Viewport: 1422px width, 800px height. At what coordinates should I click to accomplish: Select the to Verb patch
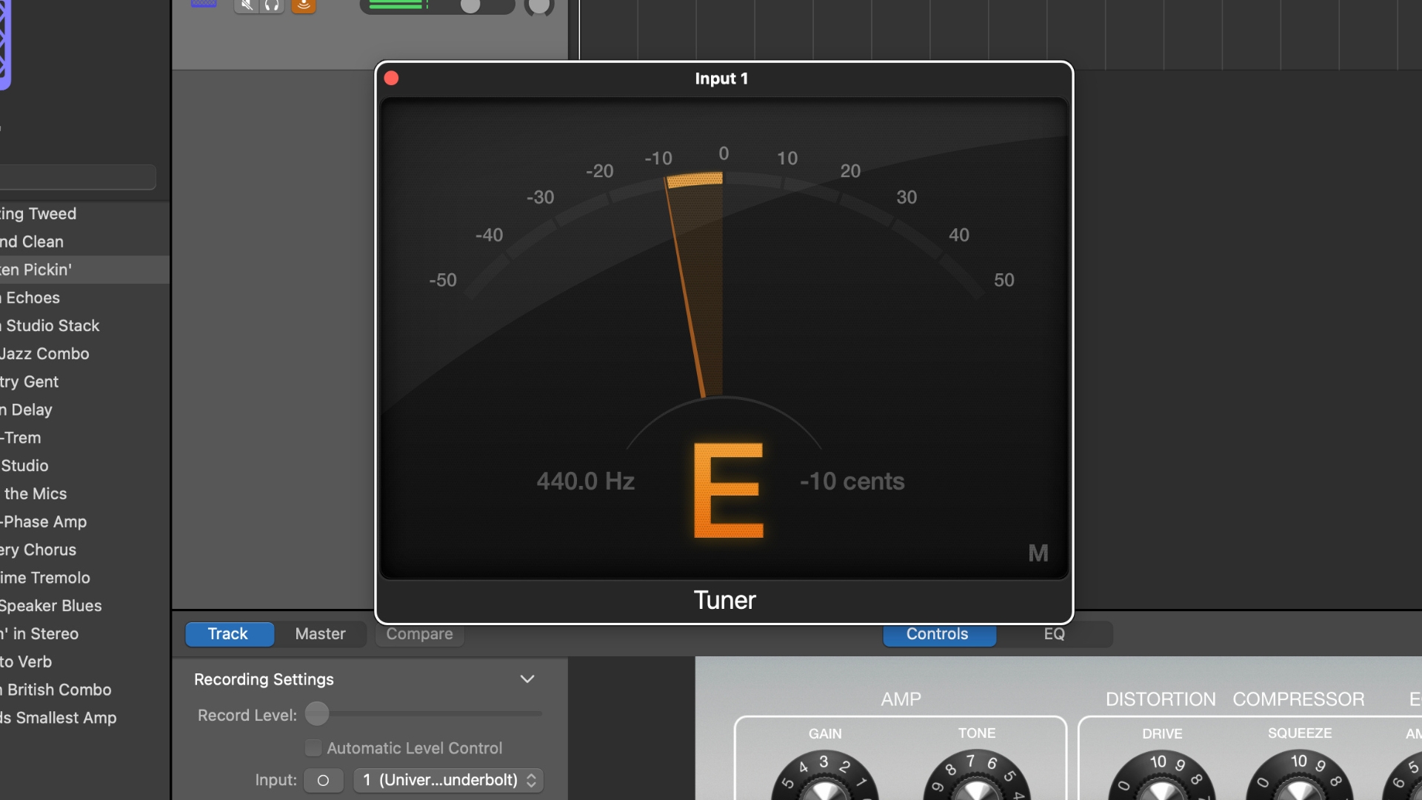click(x=84, y=662)
